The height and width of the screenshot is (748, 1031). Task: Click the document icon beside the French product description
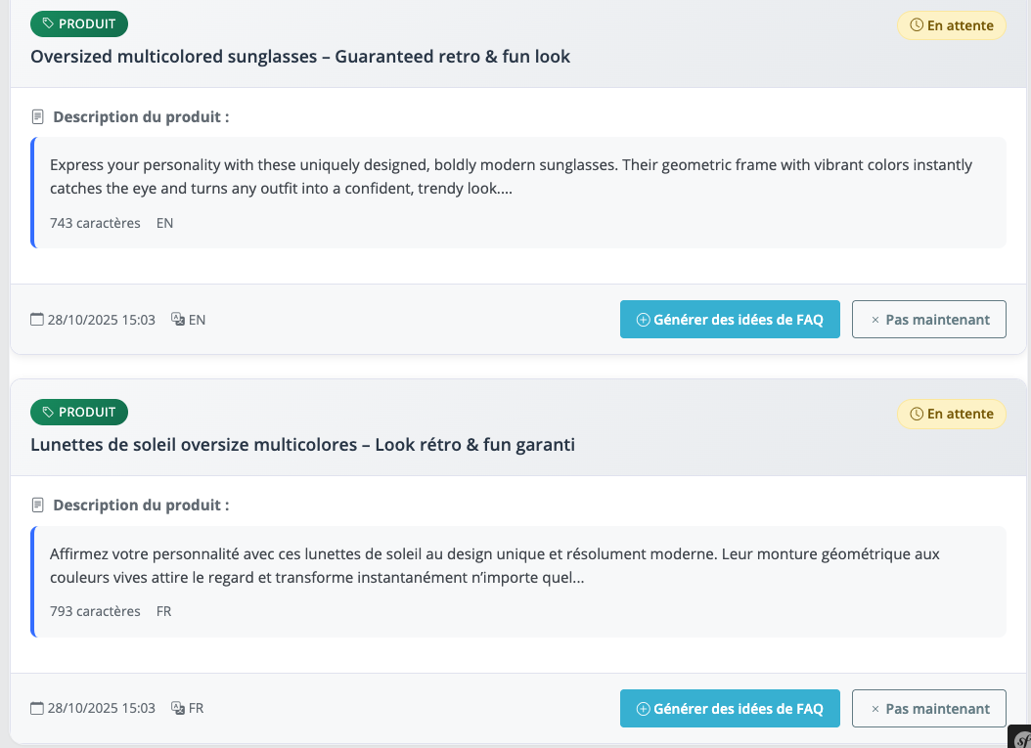[38, 506]
